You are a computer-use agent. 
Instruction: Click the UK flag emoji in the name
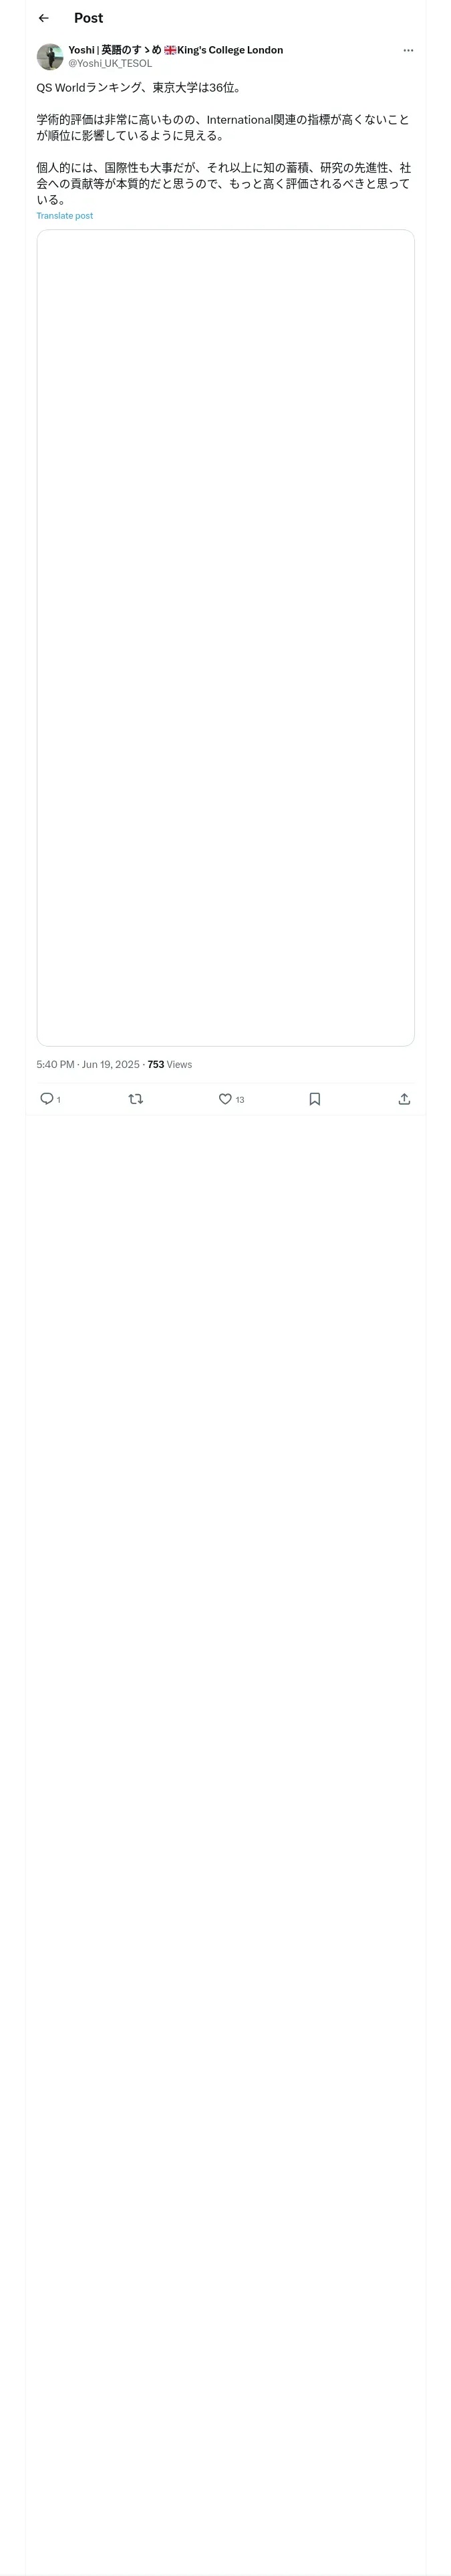point(170,50)
